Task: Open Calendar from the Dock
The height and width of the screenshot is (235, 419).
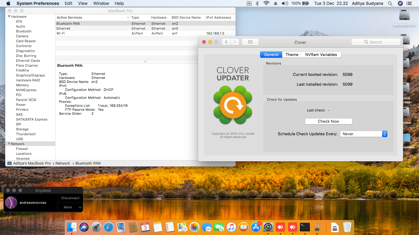Action: (x=145, y=227)
